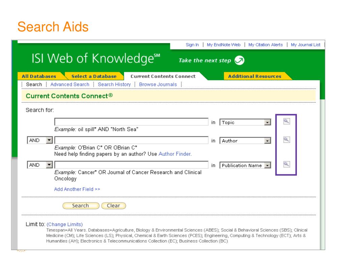Screen dimensions: 345x258
Task: Click the Change Limits link
Action: tap(65, 224)
